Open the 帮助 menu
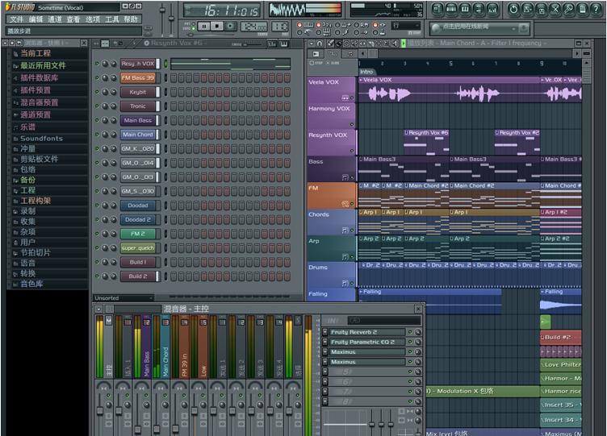Viewport: 607px width, 436px height. tap(131, 19)
